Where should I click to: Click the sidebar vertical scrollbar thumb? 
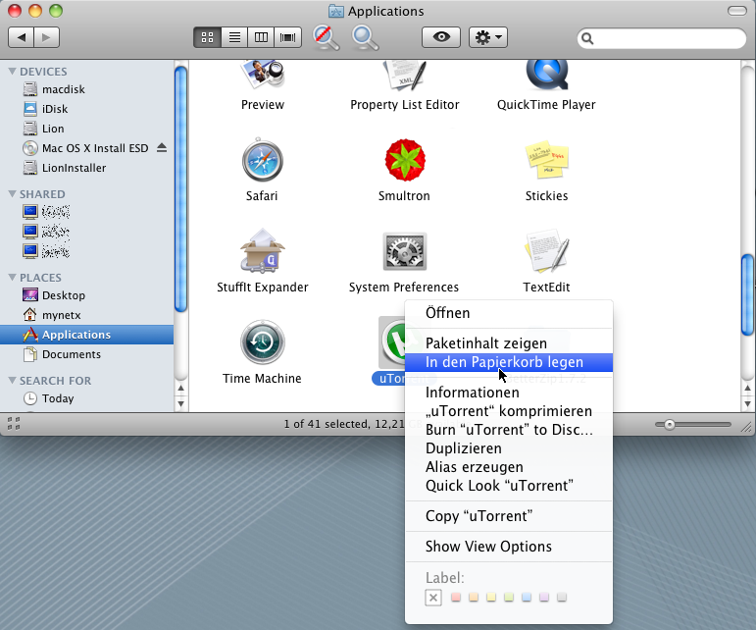[x=180, y=189]
